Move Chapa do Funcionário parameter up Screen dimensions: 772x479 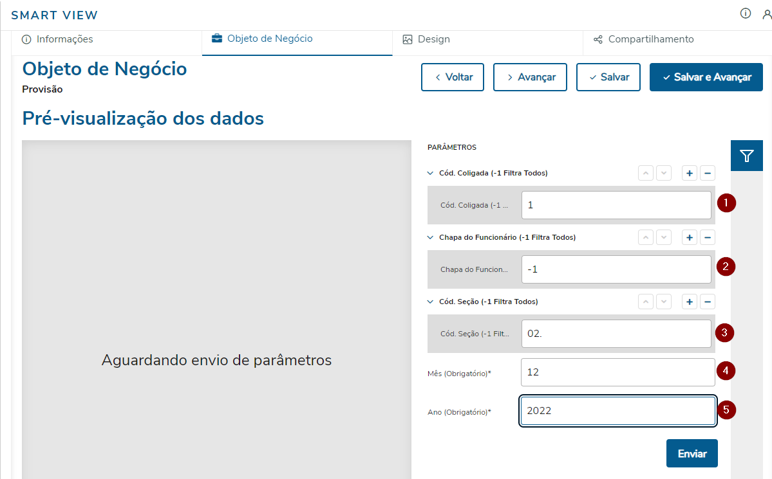[x=646, y=237]
